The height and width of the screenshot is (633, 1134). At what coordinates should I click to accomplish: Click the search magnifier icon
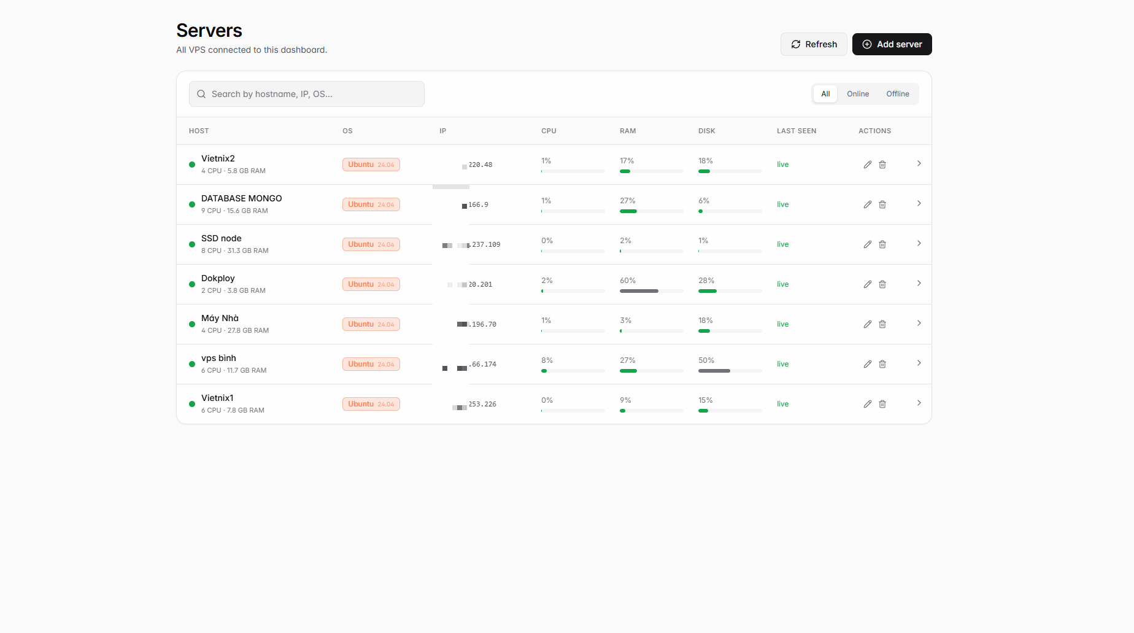coord(201,94)
